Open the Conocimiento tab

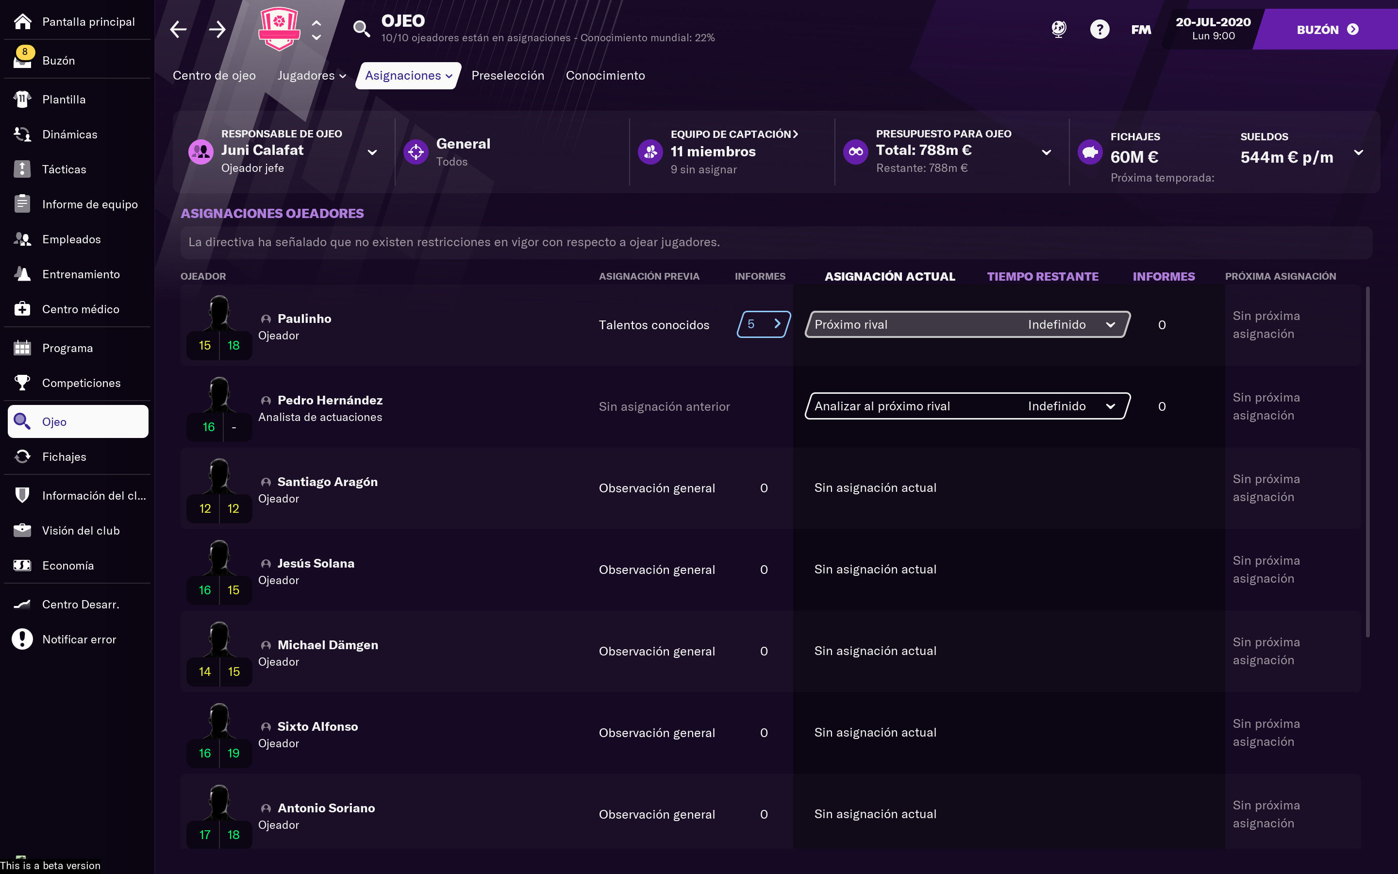point(605,76)
